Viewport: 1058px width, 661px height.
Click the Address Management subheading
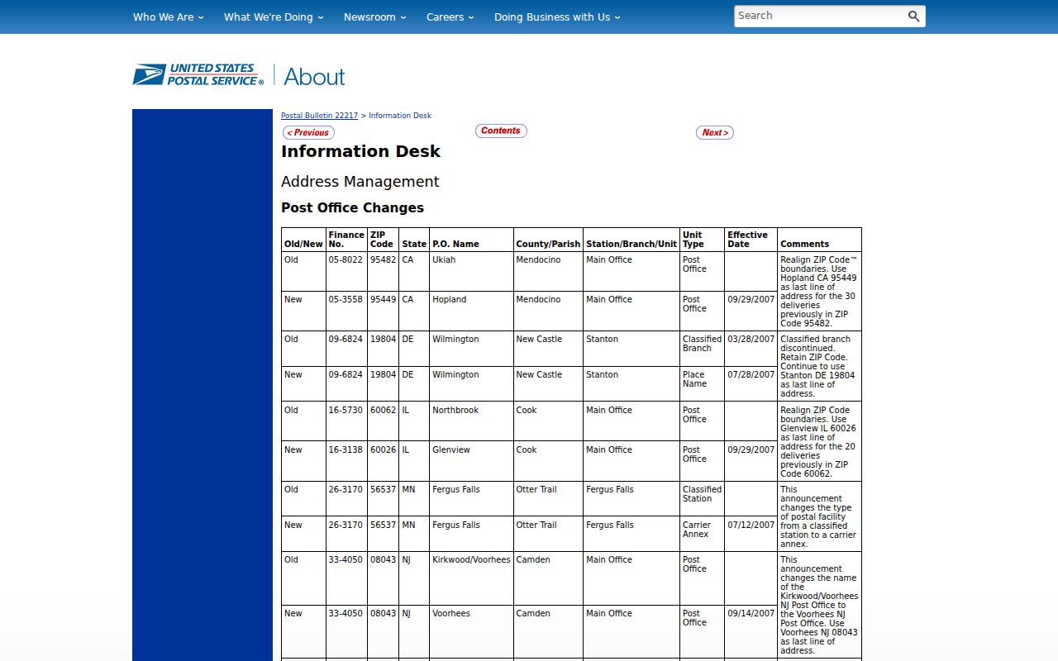coord(360,182)
